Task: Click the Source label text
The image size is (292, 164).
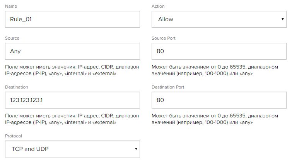Action: [x=12, y=38]
